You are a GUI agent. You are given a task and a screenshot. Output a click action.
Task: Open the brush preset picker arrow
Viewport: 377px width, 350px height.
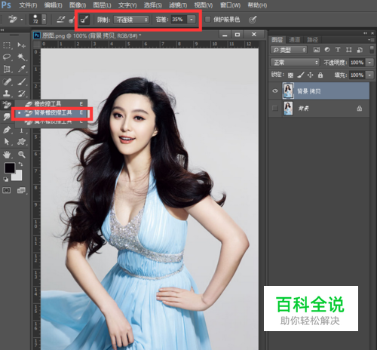coord(44,20)
